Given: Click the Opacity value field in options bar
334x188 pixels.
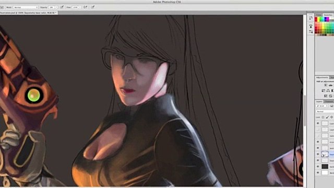Looking at the screenshot, I should click(x=51, y=7).
